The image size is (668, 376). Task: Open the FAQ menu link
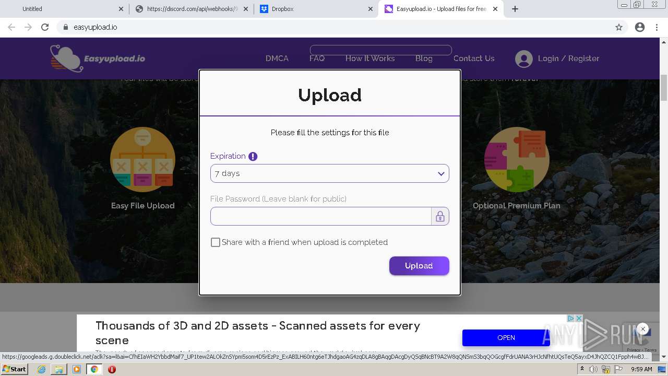[x=317, y=58]
